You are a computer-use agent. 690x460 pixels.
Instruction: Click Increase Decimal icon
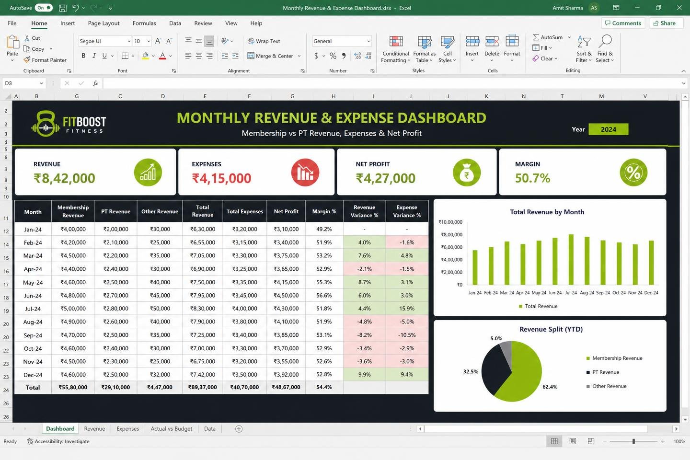click(357, 56)
